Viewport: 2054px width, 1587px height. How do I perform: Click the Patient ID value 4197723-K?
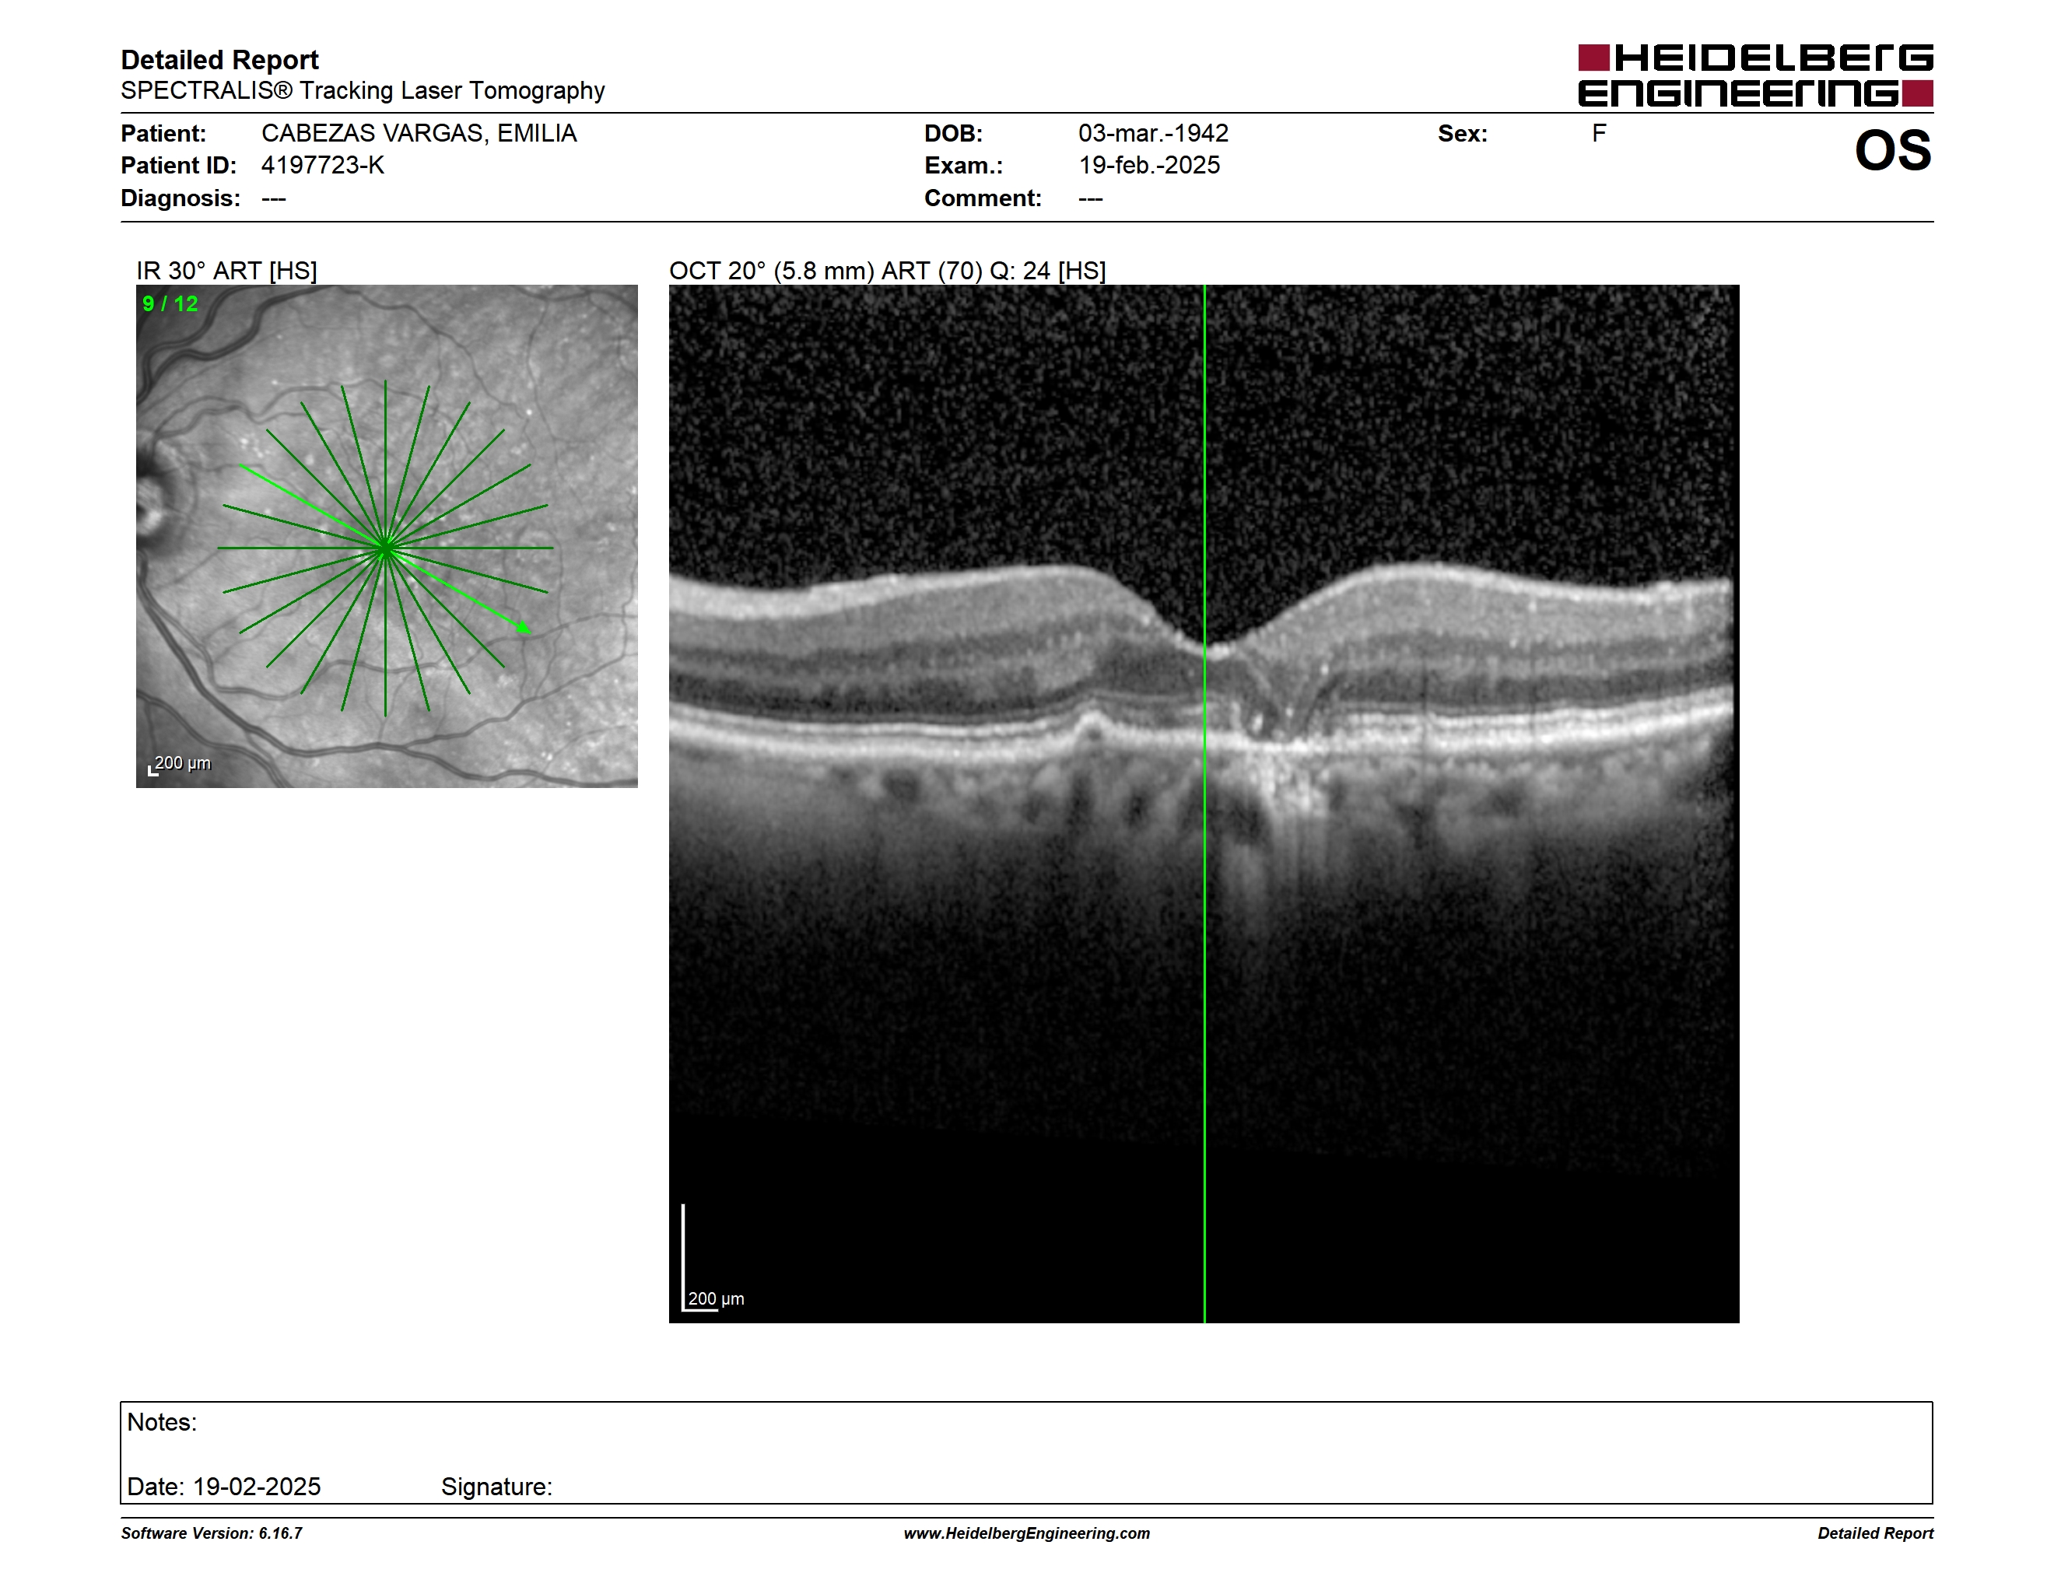323,166
